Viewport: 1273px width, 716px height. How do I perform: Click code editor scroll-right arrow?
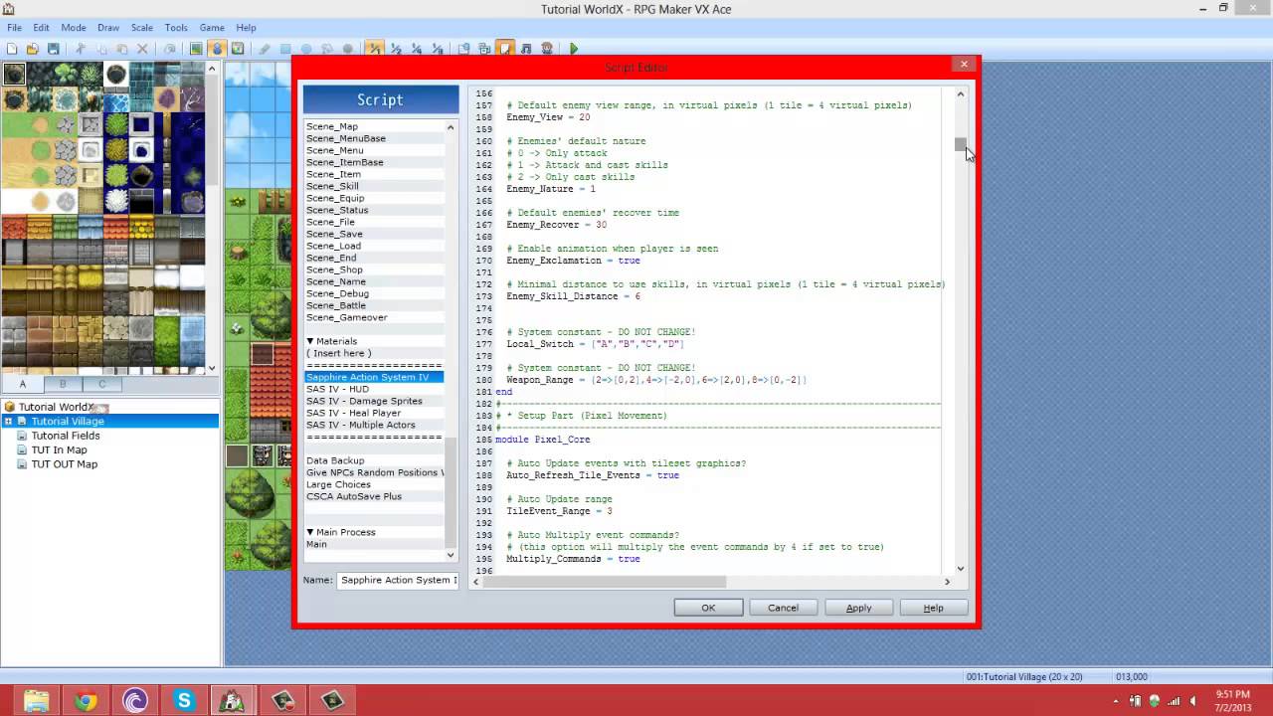tap(947, 582)
